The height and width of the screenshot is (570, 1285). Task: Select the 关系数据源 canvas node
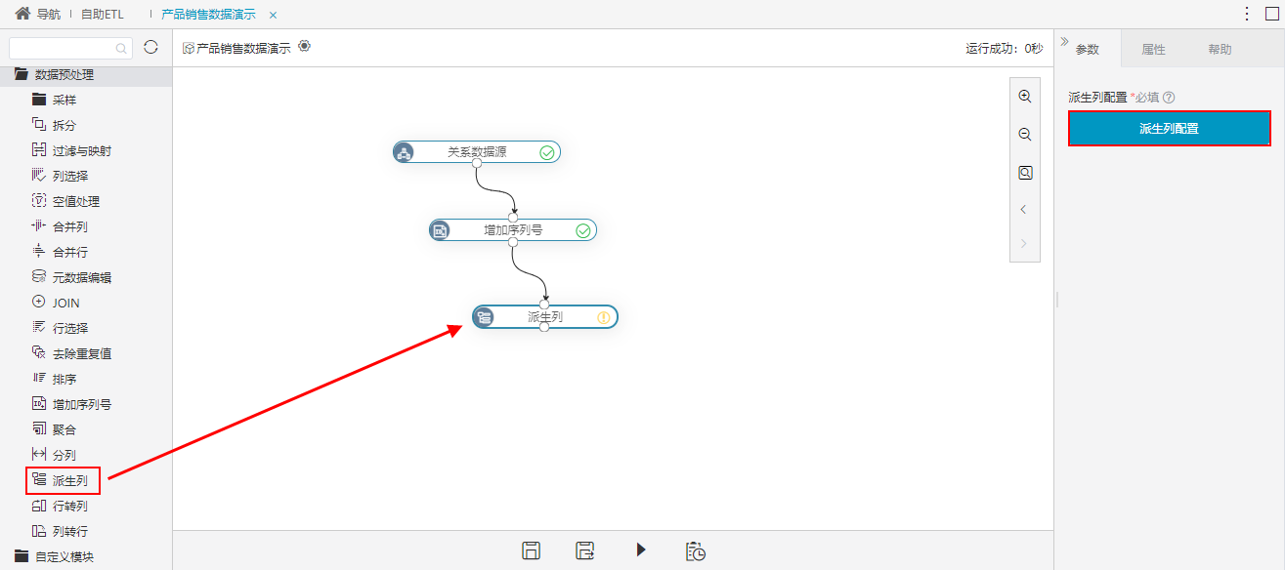[477, 152]
